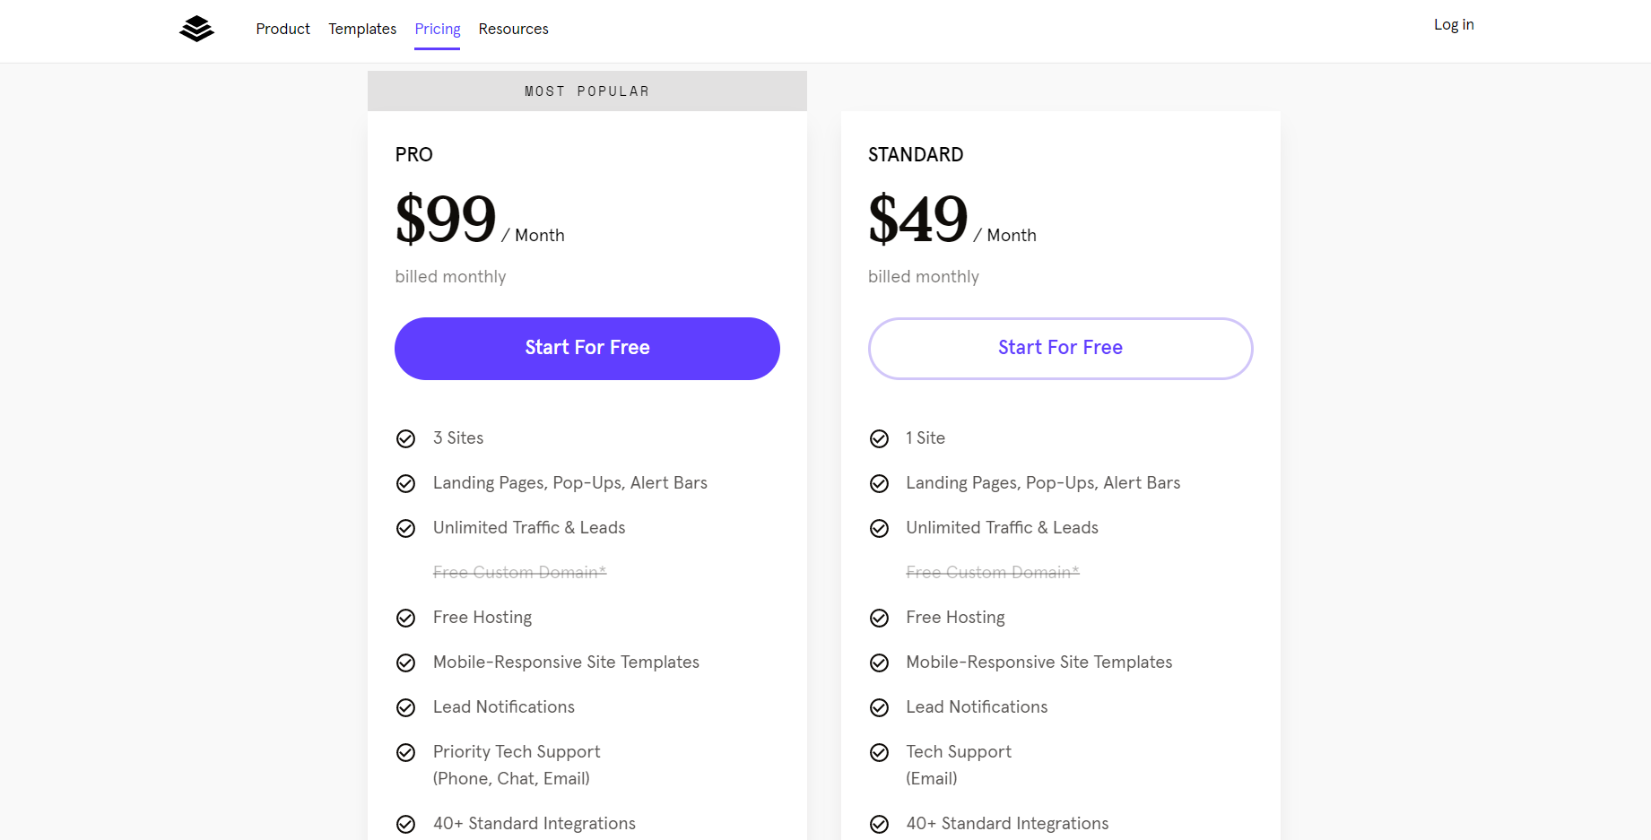1651x840 pixels.
Task: Open the Resources menu
Action: tap(513, 29)
